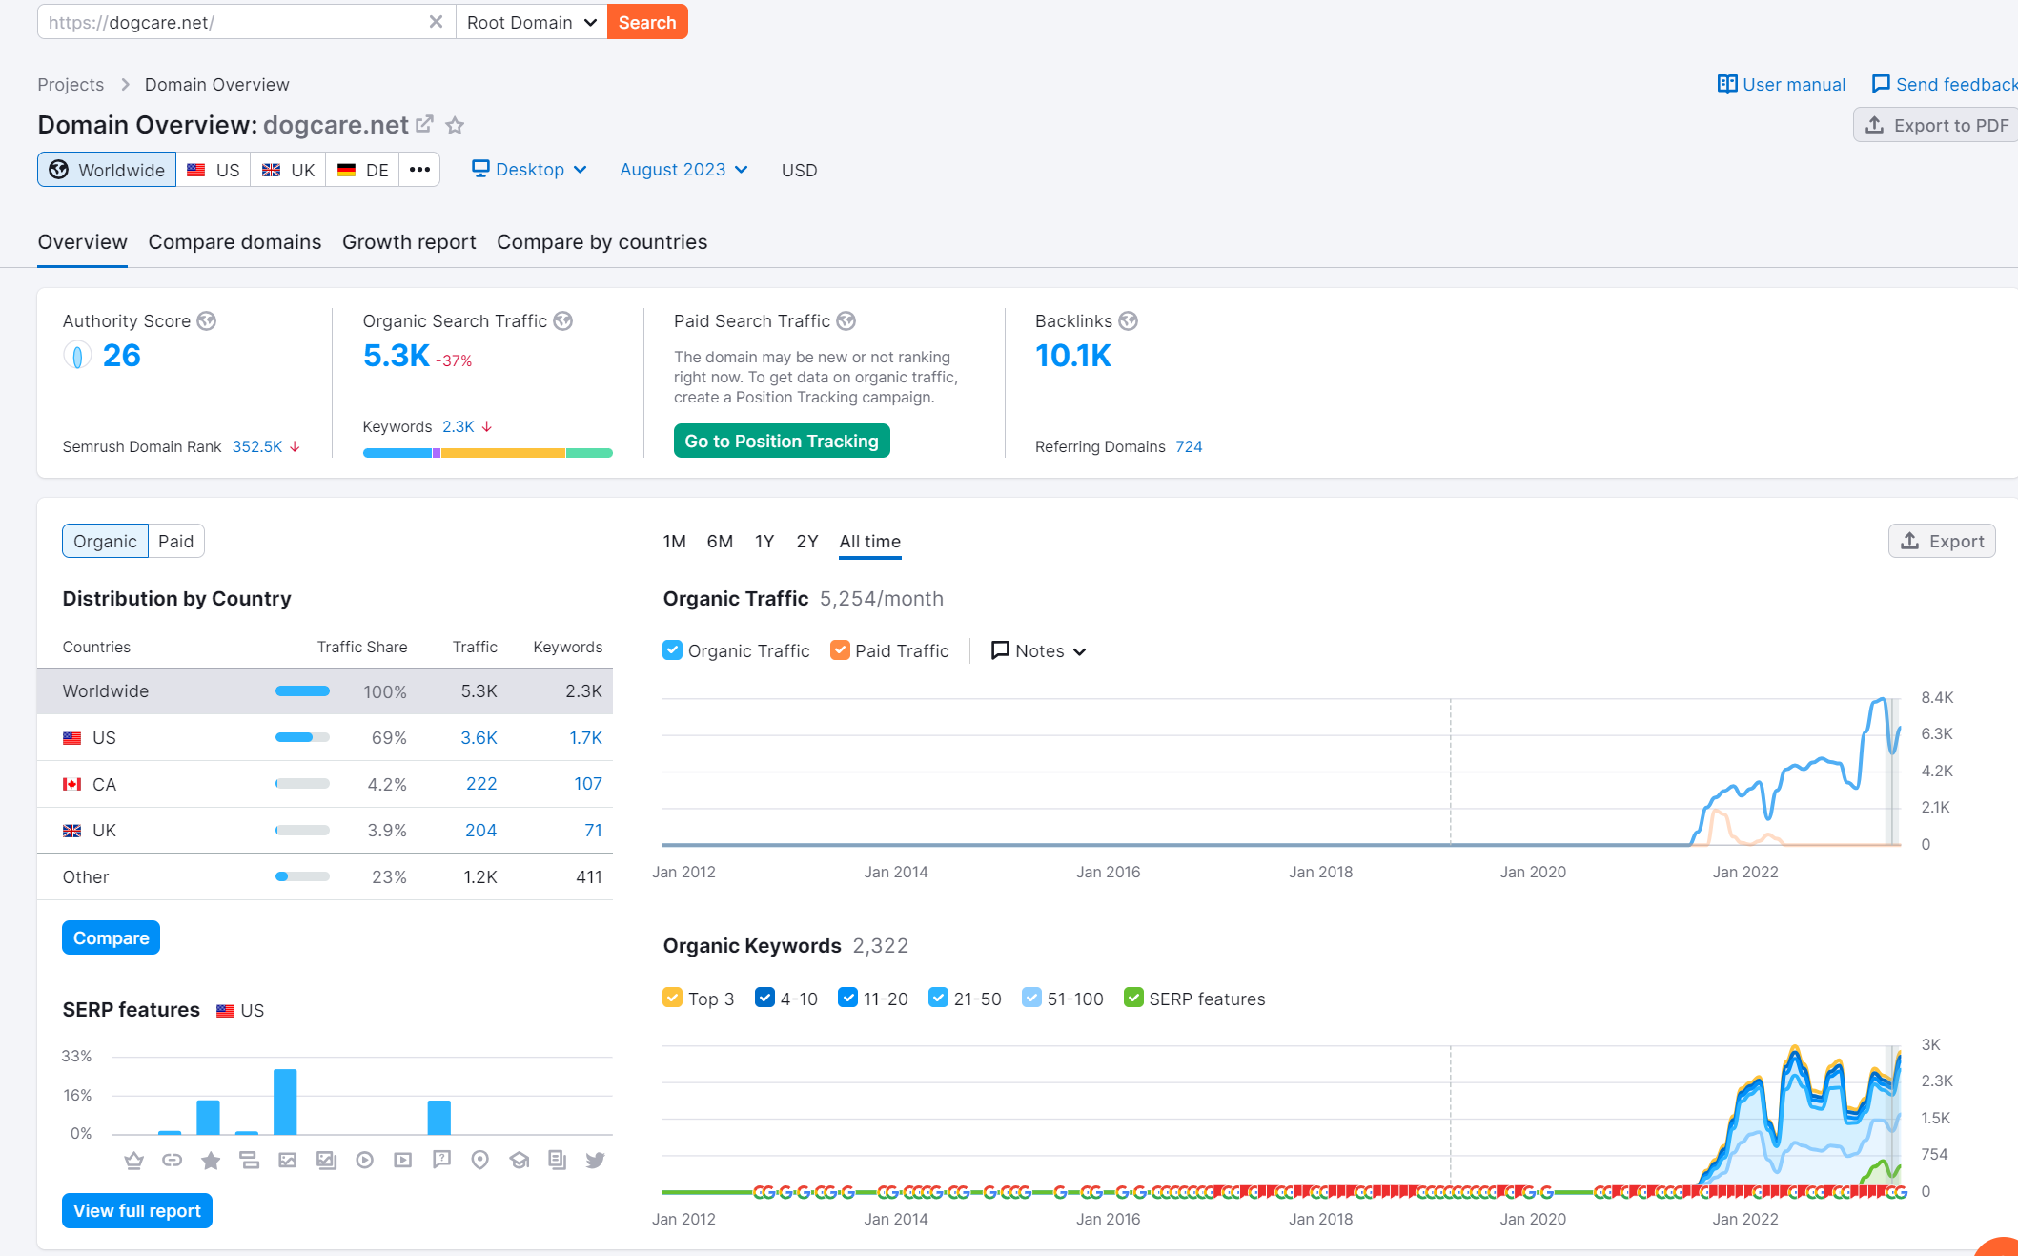Click the local pack pin SERP icon
The height and width of the screenshot is (1256, 2018).
click(x=480, y=1161)
